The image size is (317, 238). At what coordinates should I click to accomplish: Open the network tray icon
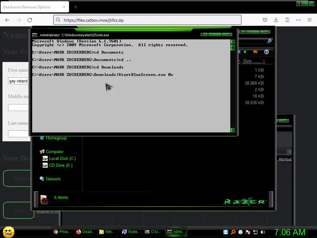click(x=255, y=232)
